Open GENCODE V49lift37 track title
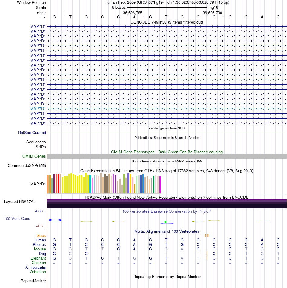 [x=167, y=22]
